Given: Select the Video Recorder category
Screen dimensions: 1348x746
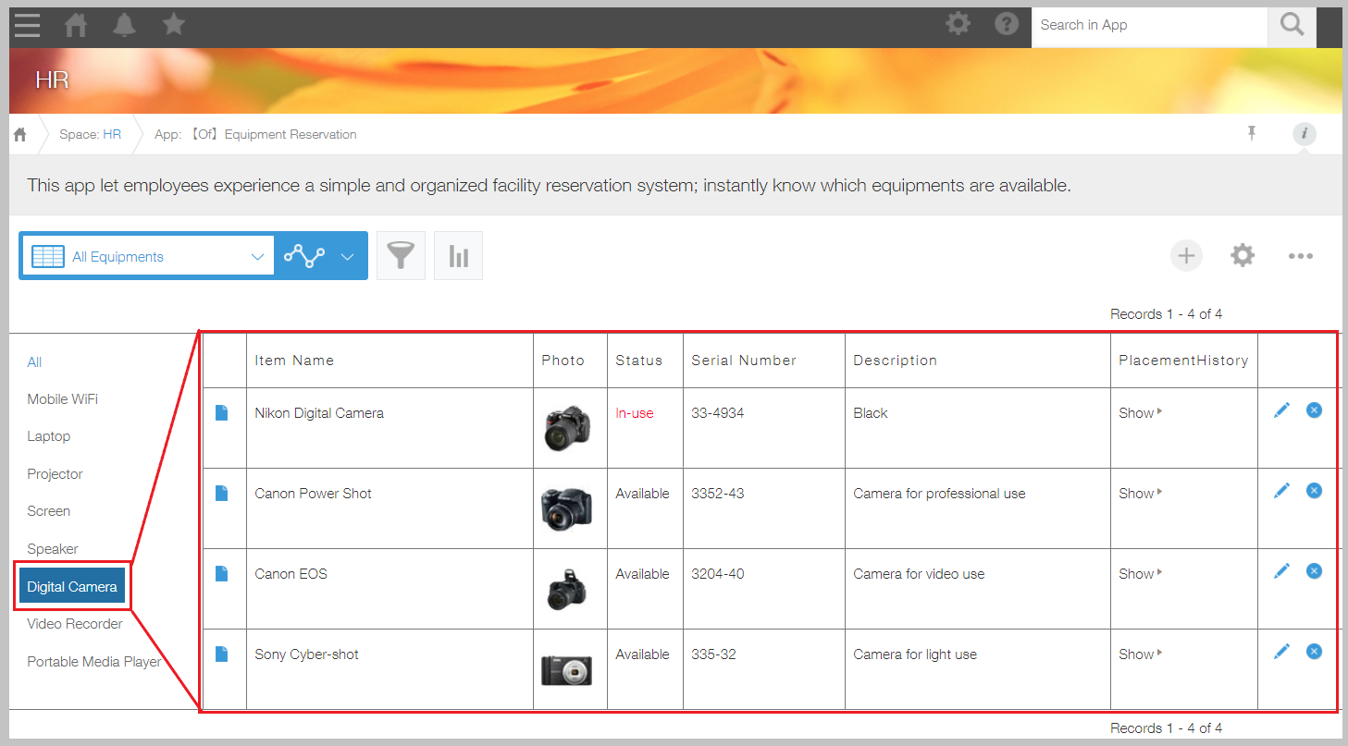Looking at the screenshot, I should pos(75,624).
